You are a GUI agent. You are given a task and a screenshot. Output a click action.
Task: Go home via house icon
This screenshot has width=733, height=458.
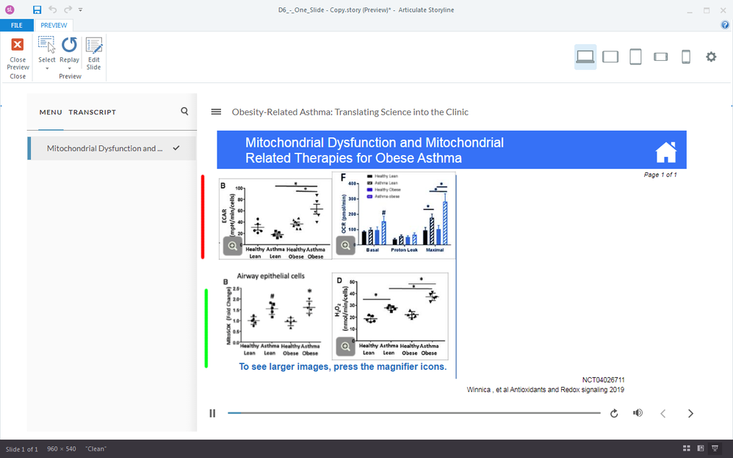tap(666, 153)
